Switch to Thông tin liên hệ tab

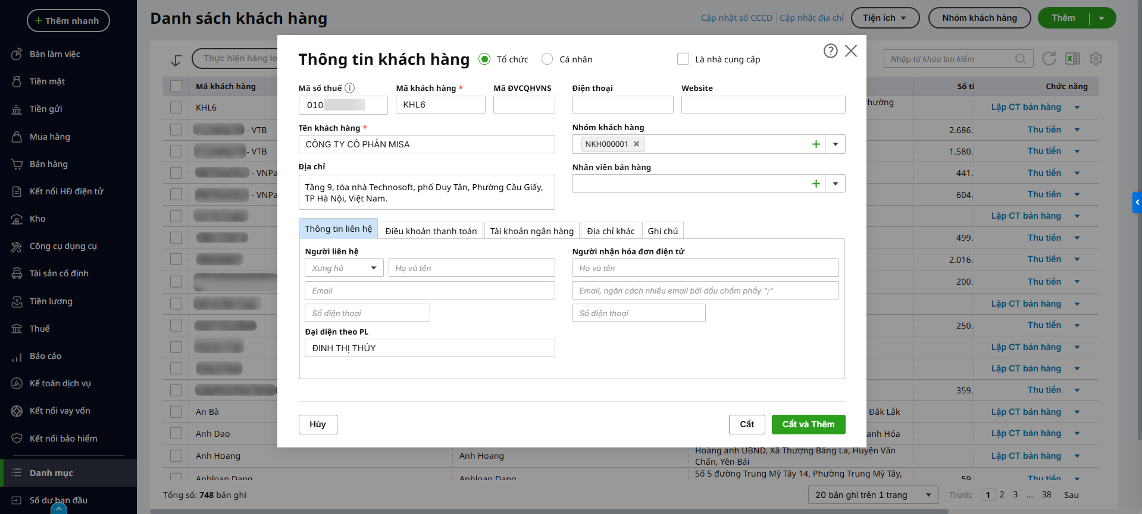coord(339,229)
